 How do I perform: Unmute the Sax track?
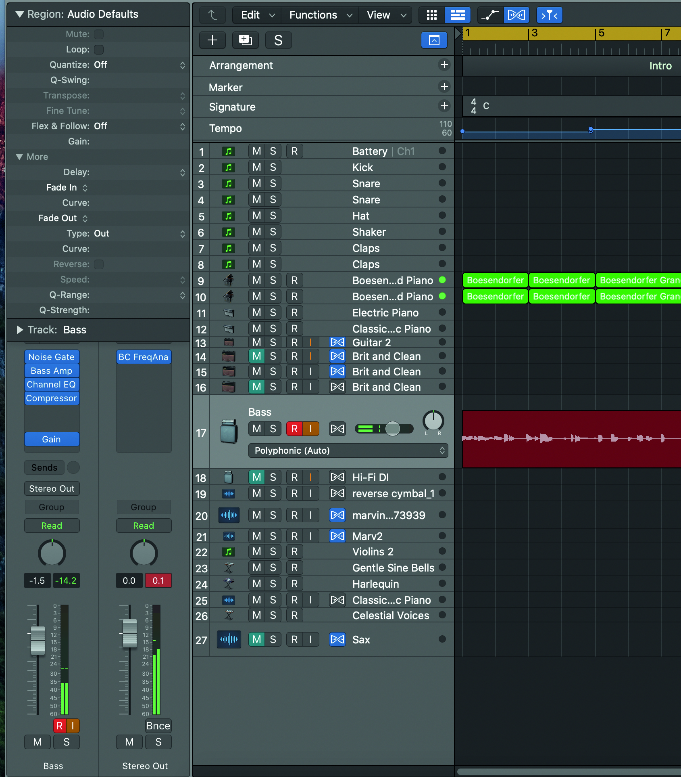click(256, 639)
